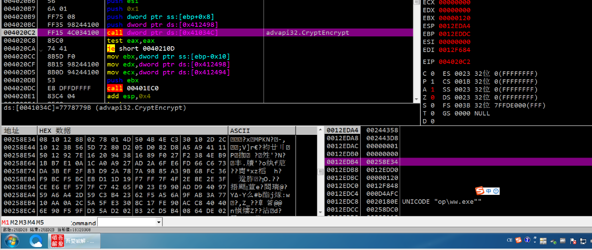
Task: Select disassembly address 004020BC
Action: (19, 25)
